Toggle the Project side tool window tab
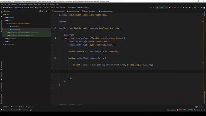The height and width of the screenshot is (116, 206). coord(1,14)
